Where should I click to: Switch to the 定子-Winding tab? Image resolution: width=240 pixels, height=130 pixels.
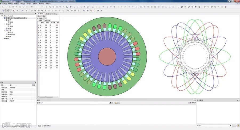[x=51, y=14]
